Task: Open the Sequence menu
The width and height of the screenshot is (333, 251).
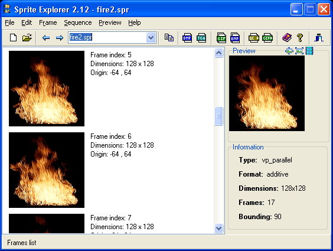Action: (x=78, y=22)
